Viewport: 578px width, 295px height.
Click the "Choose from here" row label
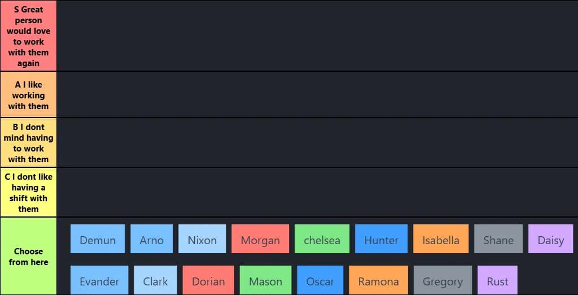click(28, 257)
